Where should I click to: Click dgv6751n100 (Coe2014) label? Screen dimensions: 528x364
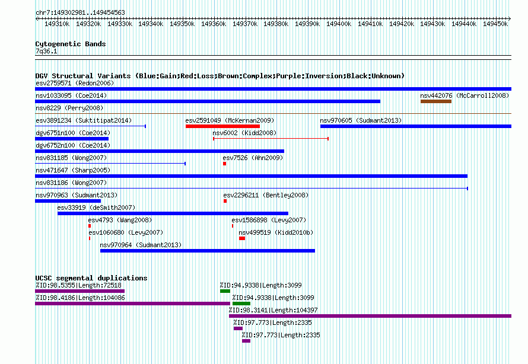[73, 133]
